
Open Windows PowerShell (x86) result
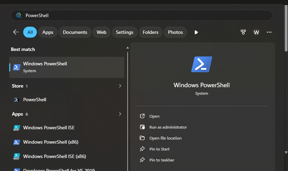[x=67, y=142]
